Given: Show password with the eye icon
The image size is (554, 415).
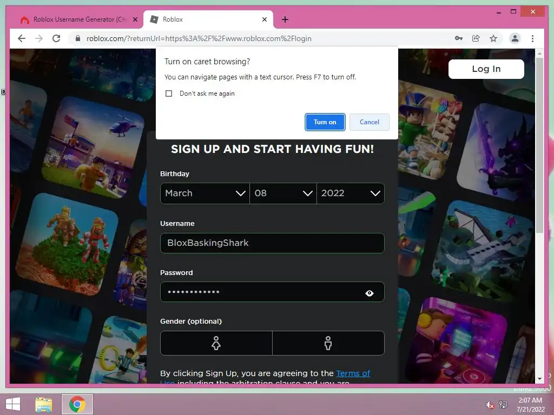Looking at the screenshot, I should tap(369, 293).
